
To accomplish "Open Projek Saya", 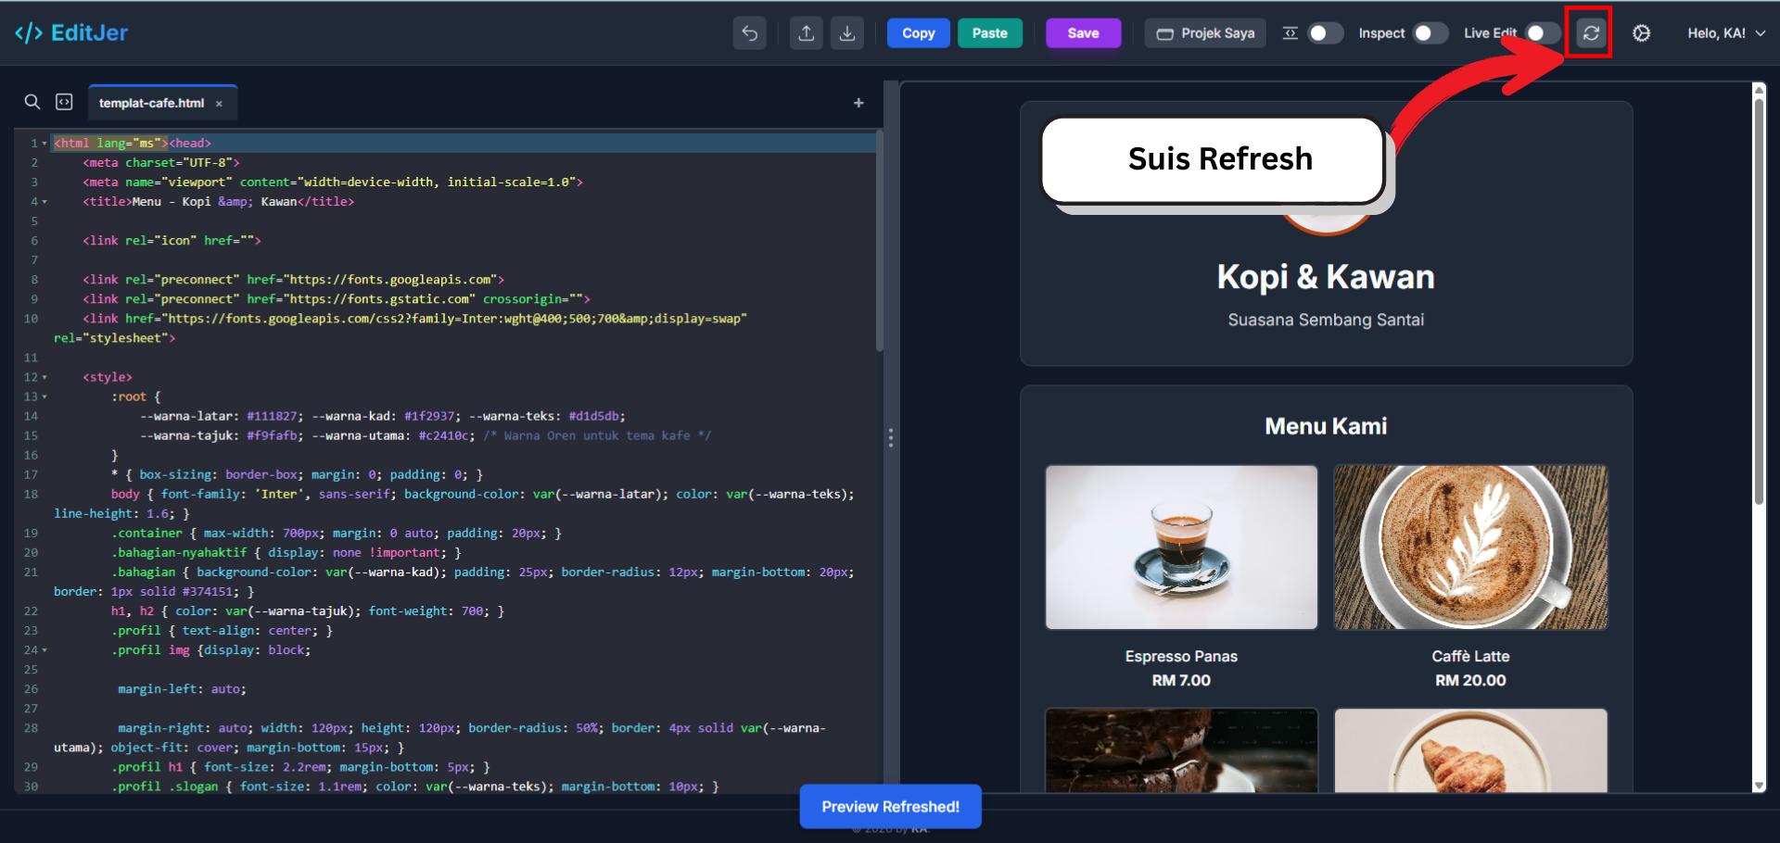I will (1205, 33).
